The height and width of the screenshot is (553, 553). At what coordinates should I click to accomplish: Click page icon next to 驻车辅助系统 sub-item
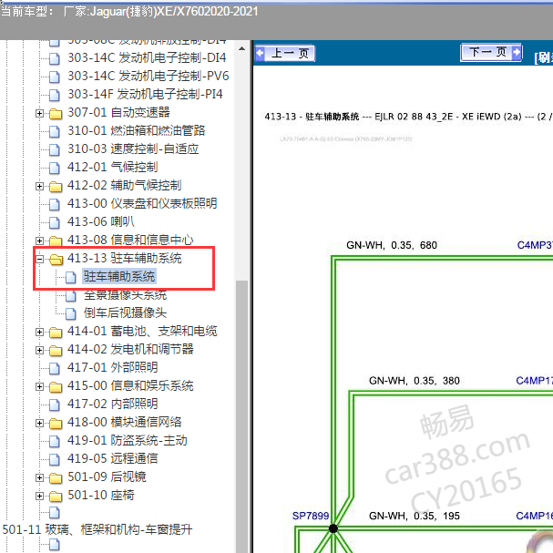[70, 277]
